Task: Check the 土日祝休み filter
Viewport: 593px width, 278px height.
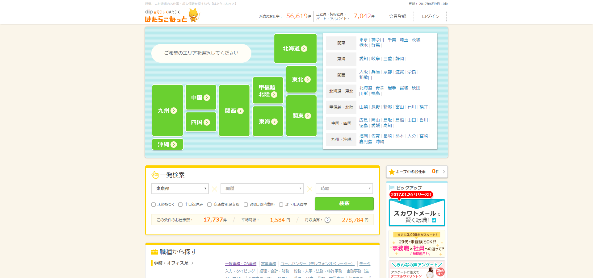Action: [x=180, y=204]
